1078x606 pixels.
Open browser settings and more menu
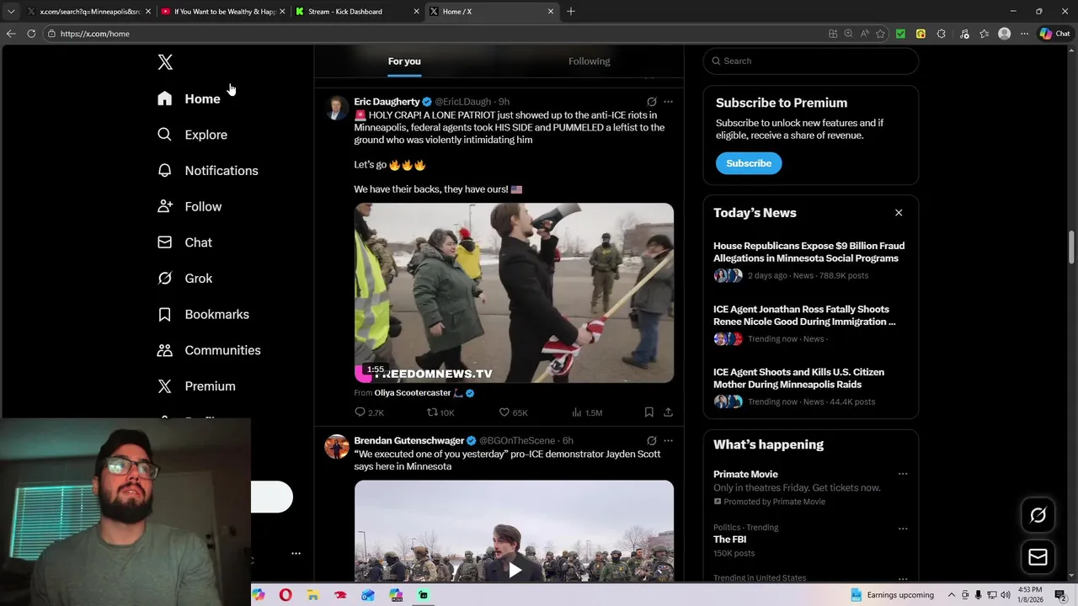tap(1024, 34)
